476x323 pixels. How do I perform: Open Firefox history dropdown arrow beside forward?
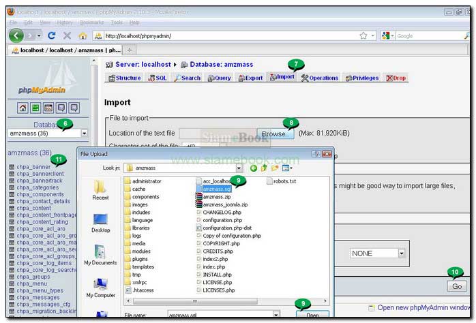click(x=39, y=36)
